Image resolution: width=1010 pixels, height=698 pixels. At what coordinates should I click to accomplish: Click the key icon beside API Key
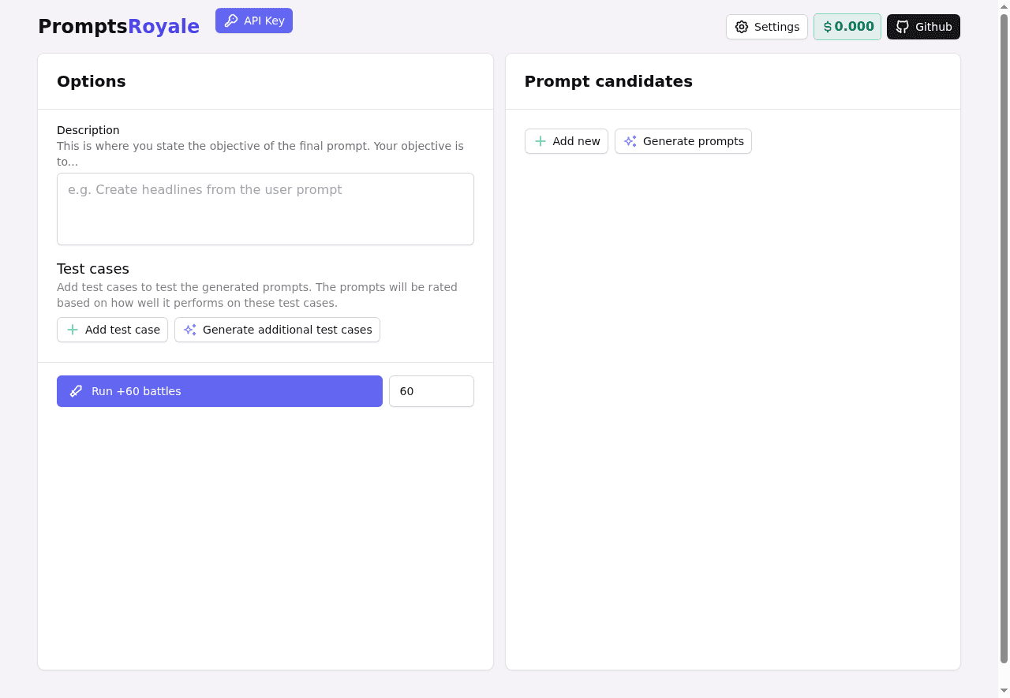click(231, 21)
